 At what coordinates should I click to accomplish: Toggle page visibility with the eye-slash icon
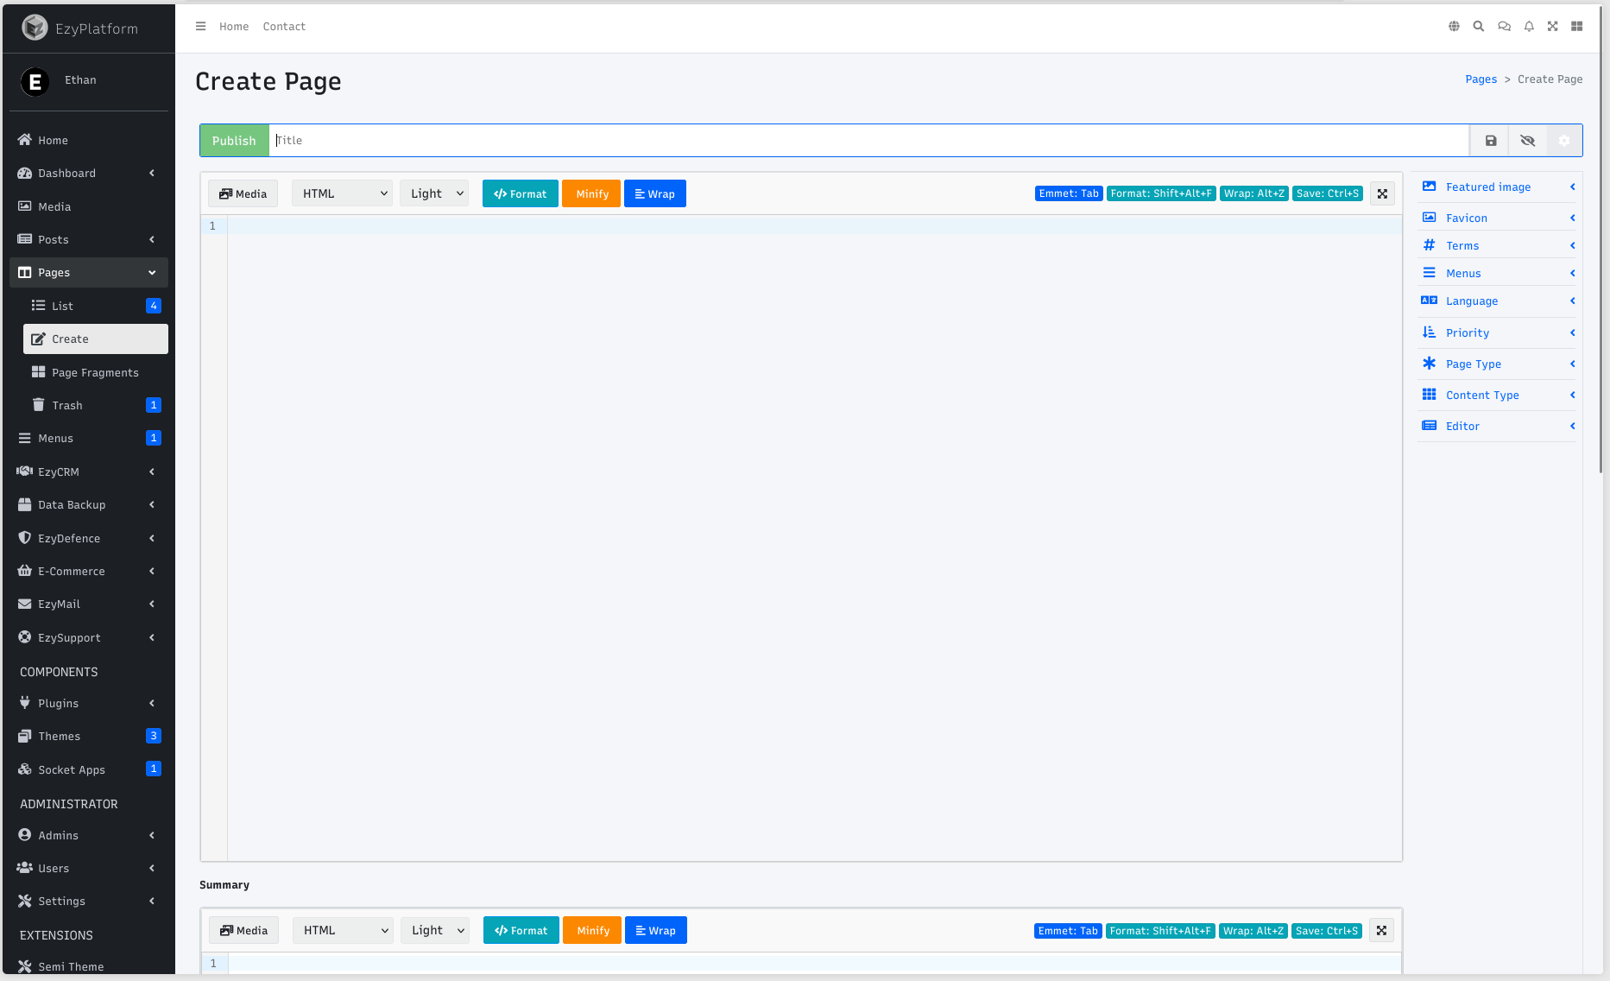(1527, 141)
